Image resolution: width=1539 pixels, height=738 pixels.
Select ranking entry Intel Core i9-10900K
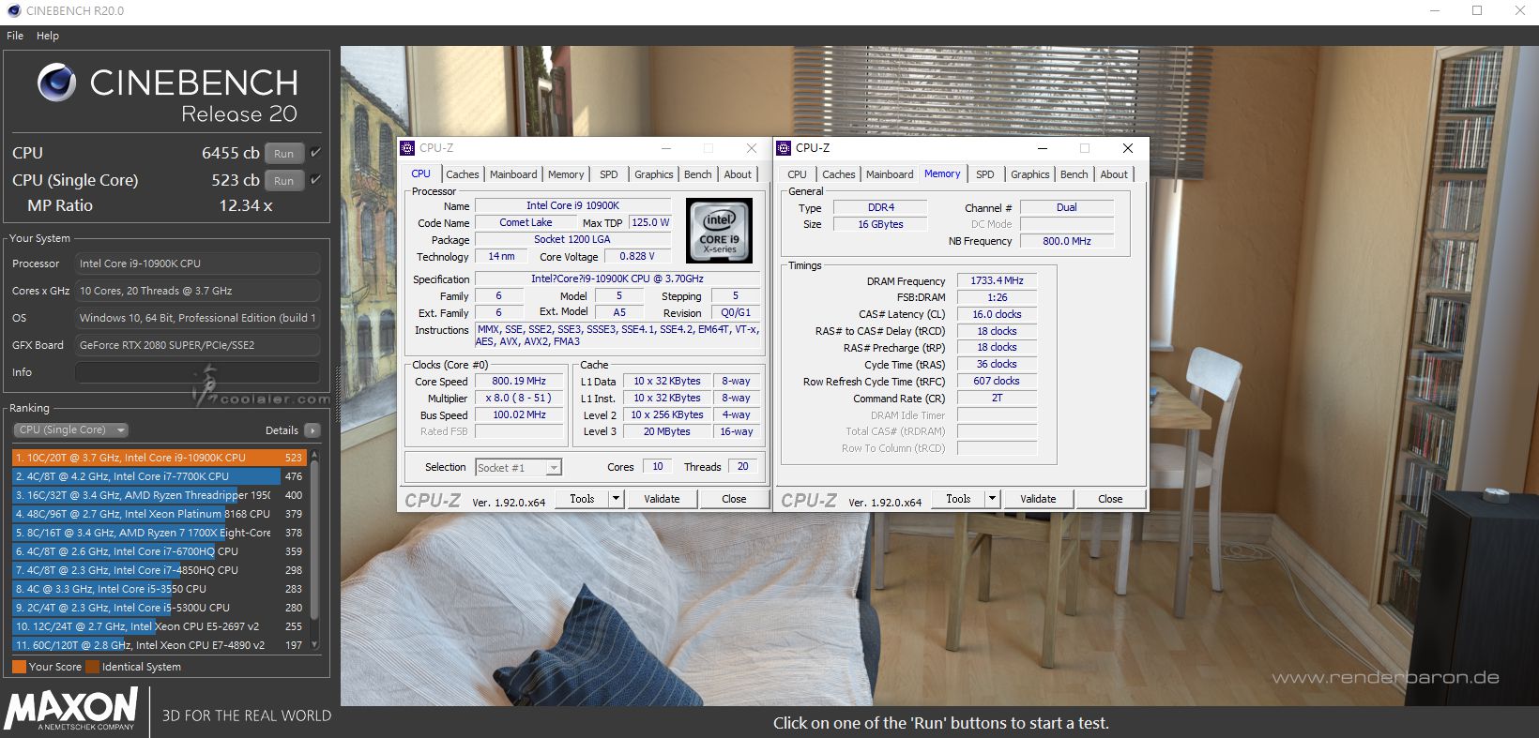tap(160, 458)
